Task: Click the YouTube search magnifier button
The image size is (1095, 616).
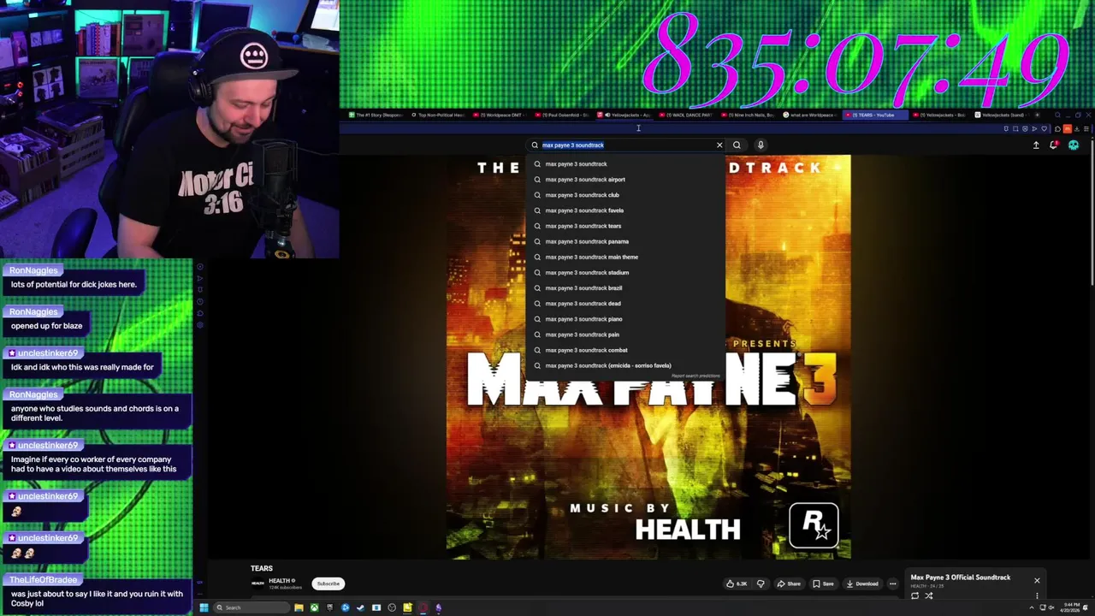Action: (x=737, y=145)
